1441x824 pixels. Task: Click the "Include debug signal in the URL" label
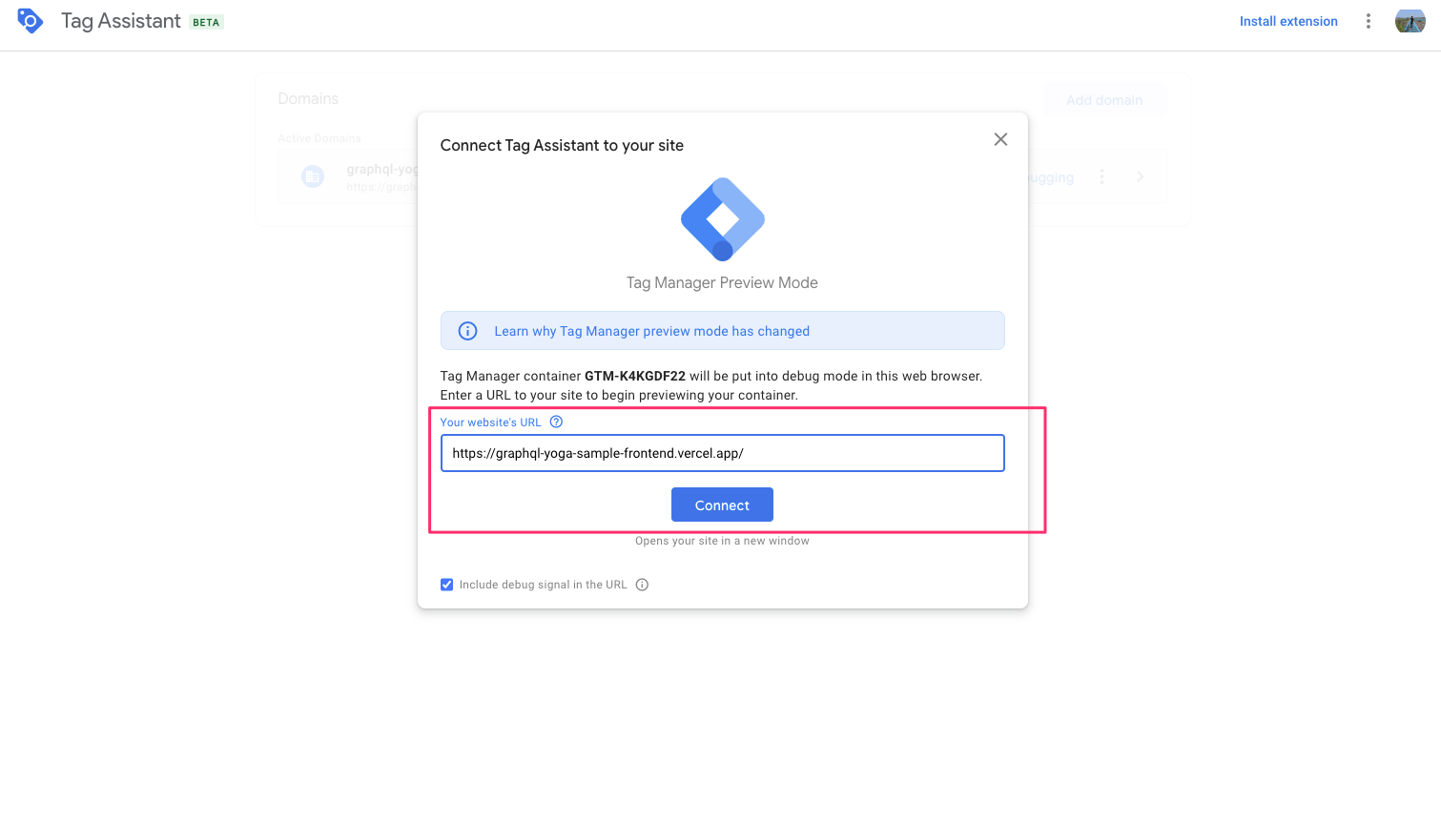coord(543,585)
